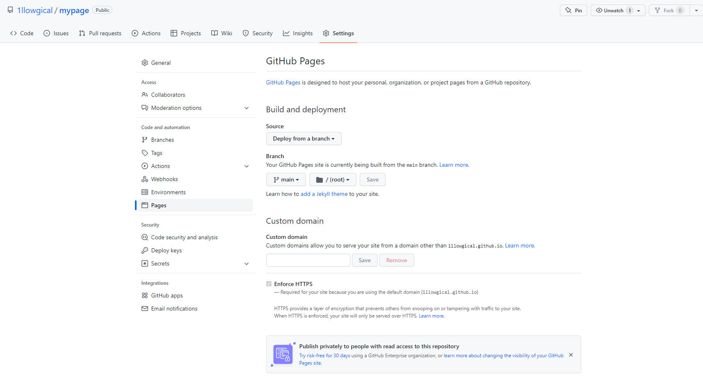Open the mypage repository link
703x388 pixels.
(74, 10)
